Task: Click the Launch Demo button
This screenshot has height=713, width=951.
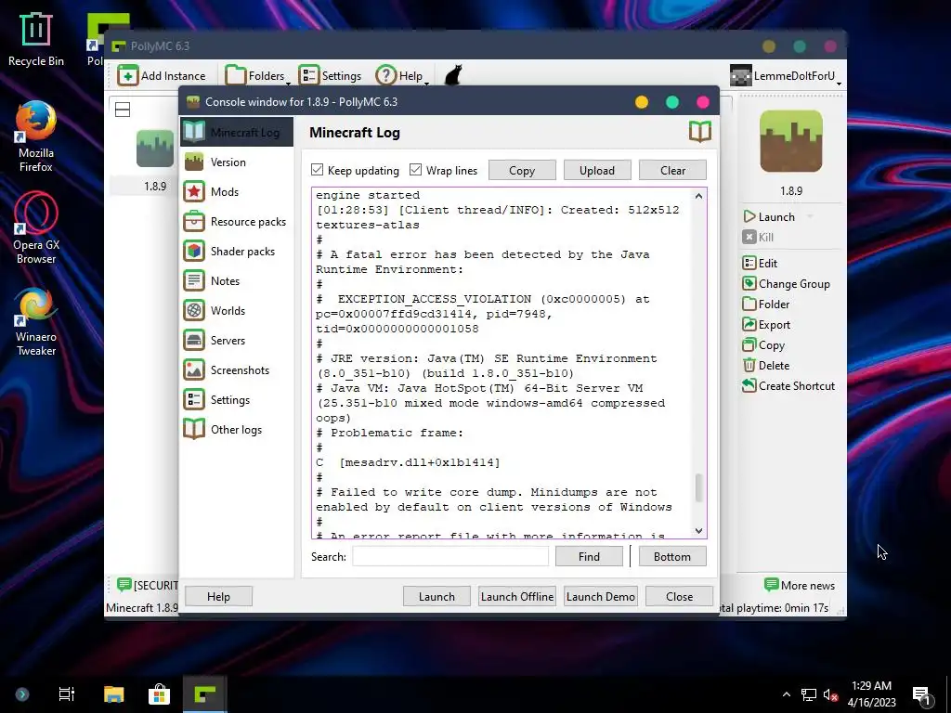Action: point(601,597)
